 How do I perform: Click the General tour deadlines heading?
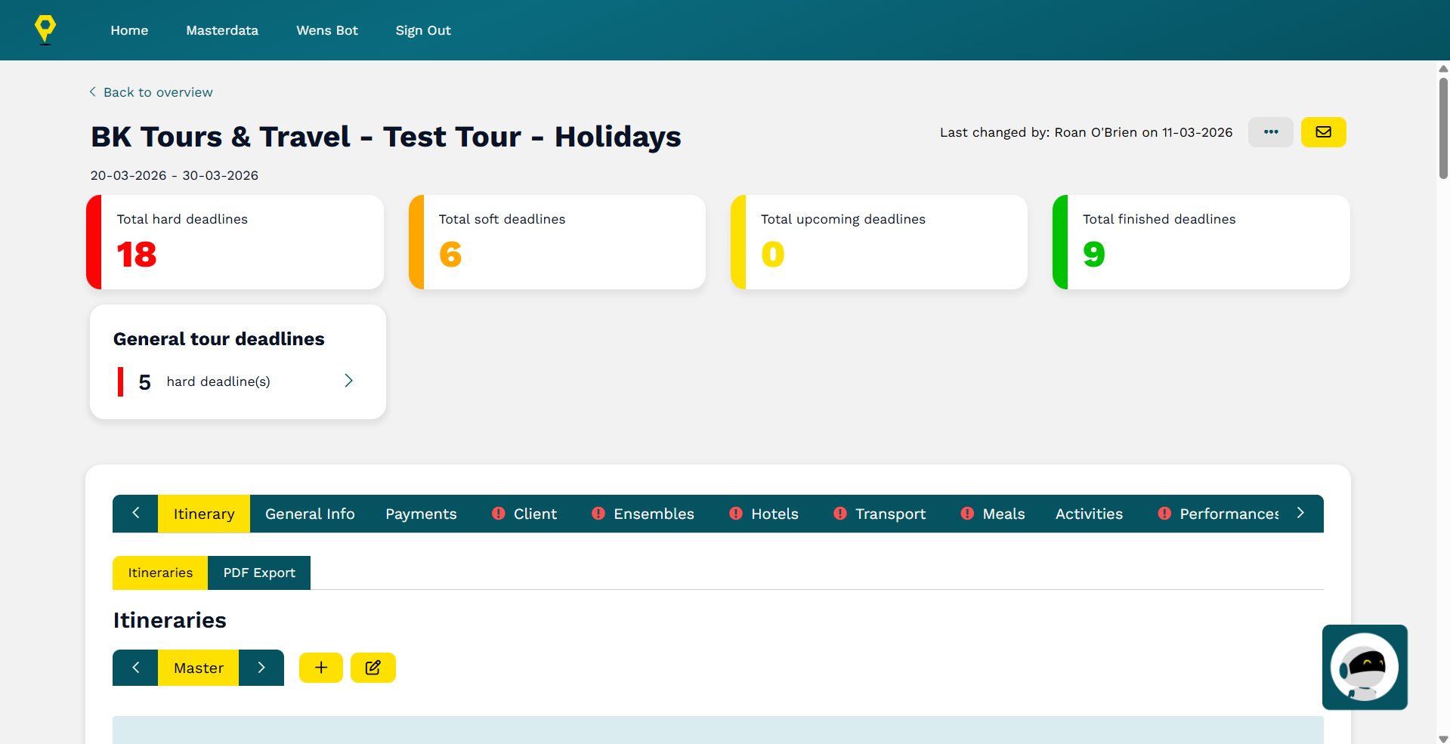219,339
